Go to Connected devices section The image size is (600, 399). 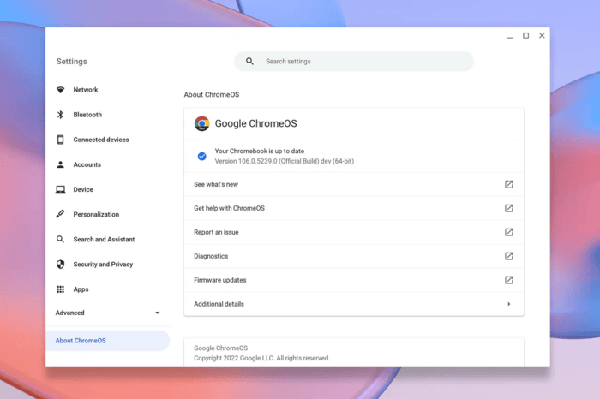point(101,140)
